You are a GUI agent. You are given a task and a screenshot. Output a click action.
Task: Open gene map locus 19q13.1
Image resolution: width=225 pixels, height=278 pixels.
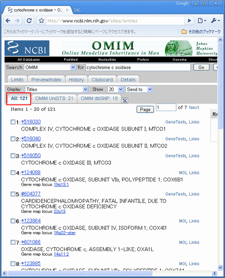[x=61, y=184]
